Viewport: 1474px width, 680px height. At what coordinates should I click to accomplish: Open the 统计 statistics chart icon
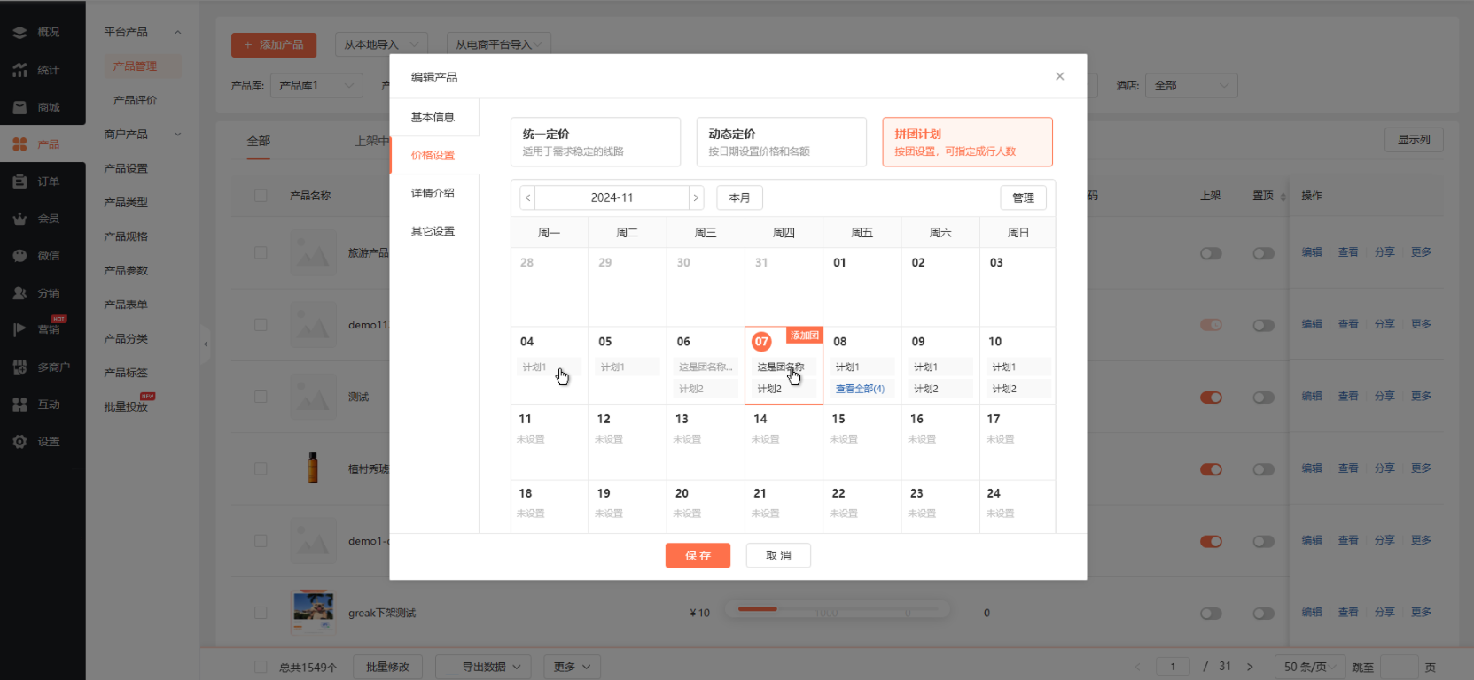pyautogui.click(x=19, y=70)
